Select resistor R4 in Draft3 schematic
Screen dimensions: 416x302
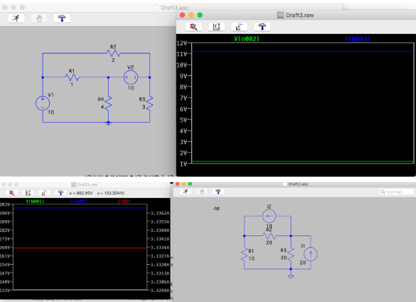[108, 103]
